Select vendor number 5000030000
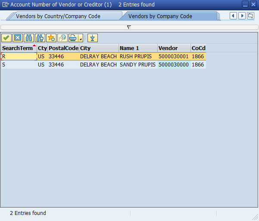259x221 pixels. 174,65
